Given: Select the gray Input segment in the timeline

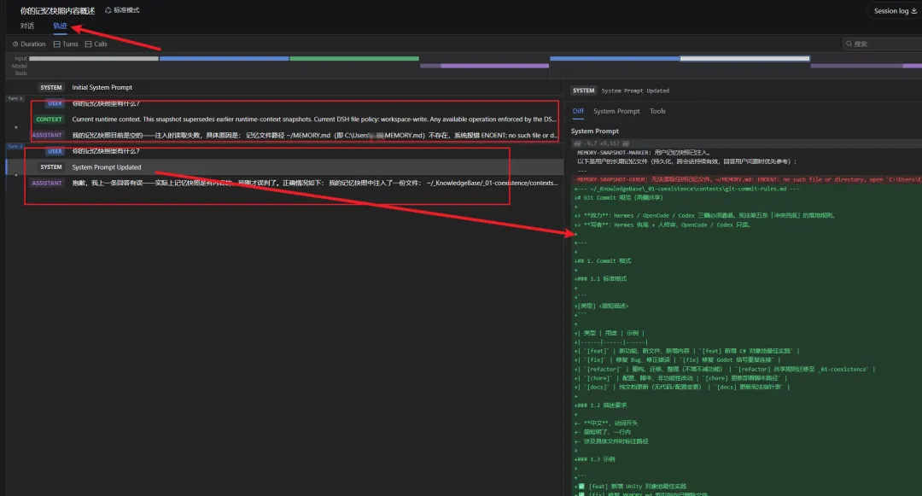Looking at the screenshot, I should pyautogui.click(x=94, y=59).
